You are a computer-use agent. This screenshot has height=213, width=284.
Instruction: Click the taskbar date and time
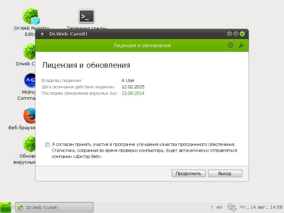tap(260, 207)
